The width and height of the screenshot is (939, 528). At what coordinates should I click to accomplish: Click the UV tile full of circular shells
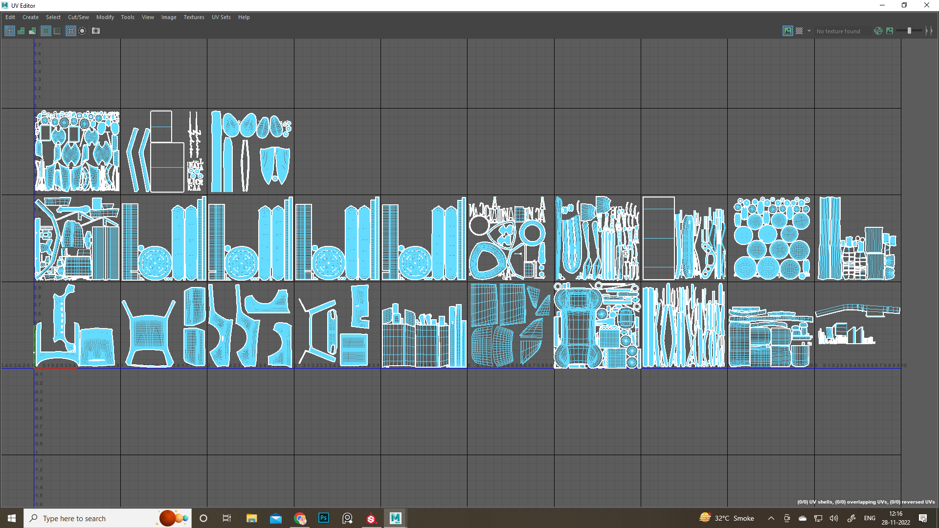pyautogui.click(x=771, y=238)
